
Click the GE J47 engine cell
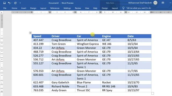point(113,40)
